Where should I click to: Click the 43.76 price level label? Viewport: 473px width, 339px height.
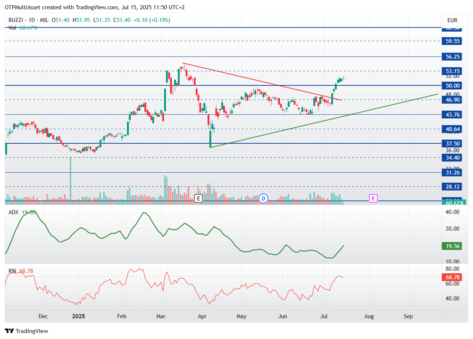453,114
